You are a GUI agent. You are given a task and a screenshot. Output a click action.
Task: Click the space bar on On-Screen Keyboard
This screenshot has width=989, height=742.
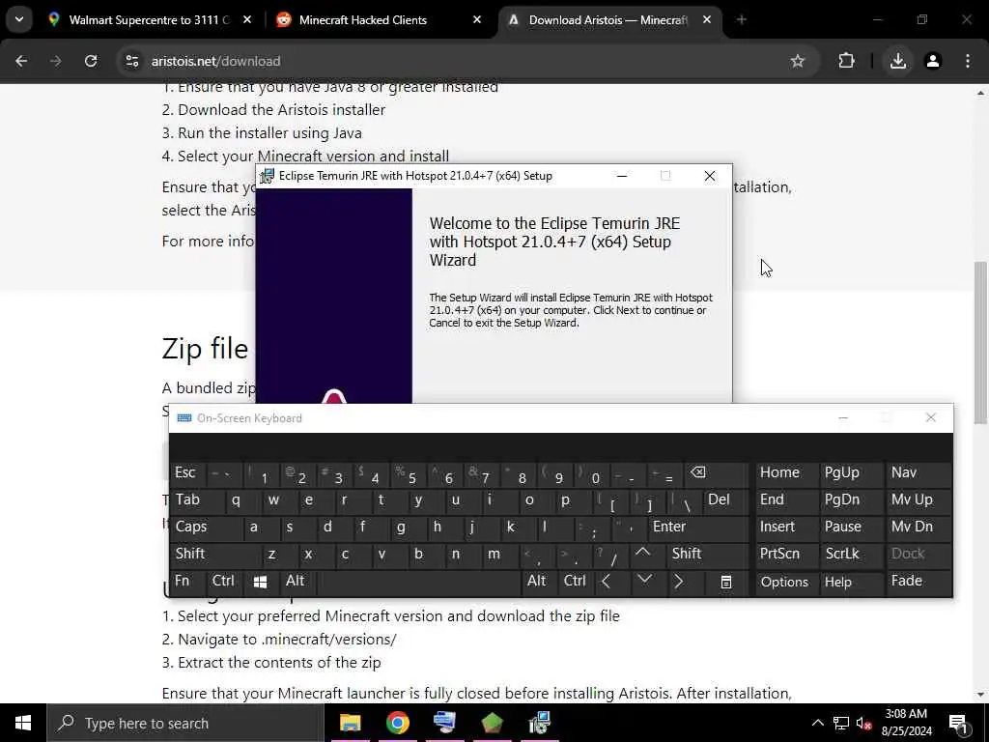pyautogui.click(x=417, y=581)
